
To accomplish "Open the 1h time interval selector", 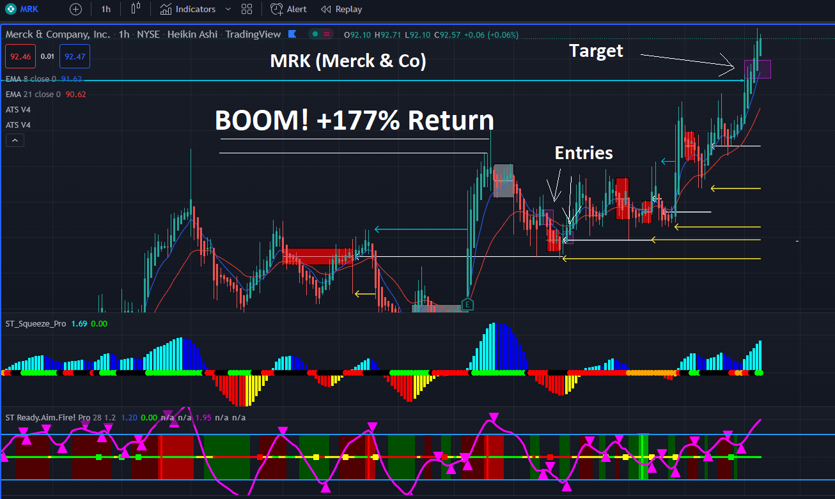I will [105, 9].
